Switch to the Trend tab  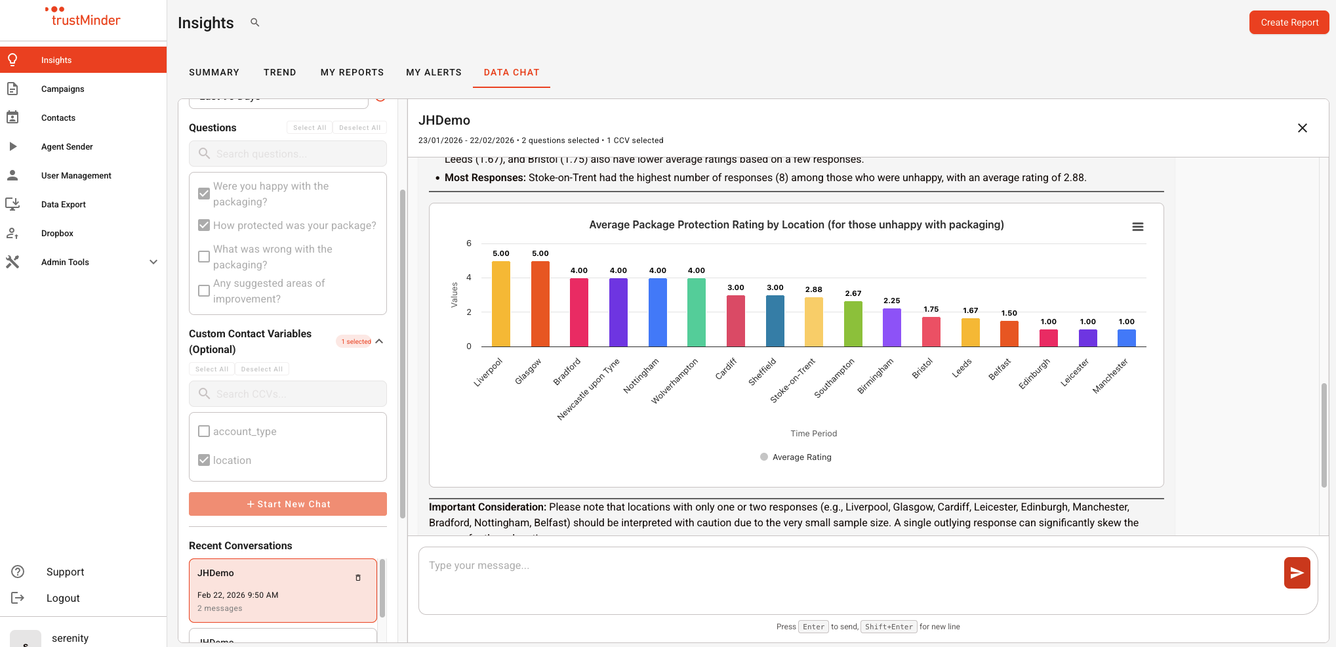point(280,72)
